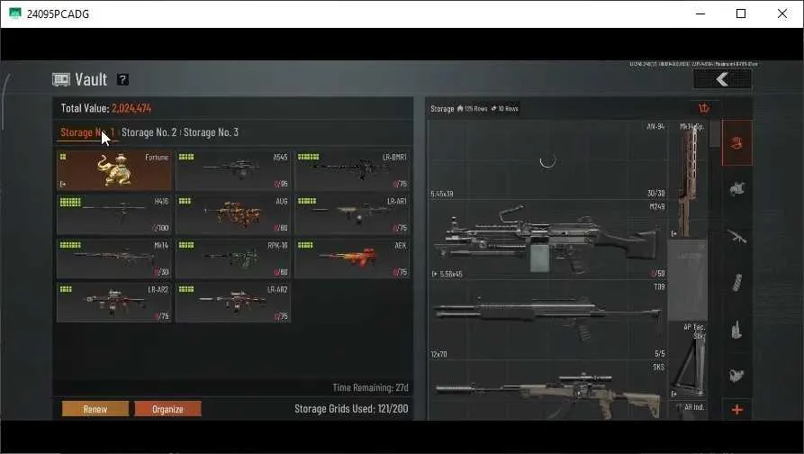The height and width of the screenshot is (454, 804).
Task: Click the Total Value 2,024,474 text
Action: 106,108
